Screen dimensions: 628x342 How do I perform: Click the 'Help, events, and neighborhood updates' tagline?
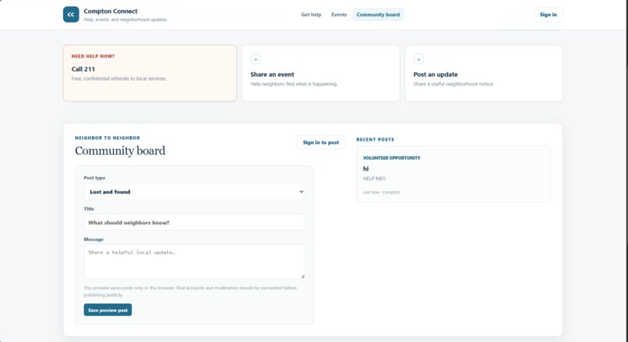[125, 19]
